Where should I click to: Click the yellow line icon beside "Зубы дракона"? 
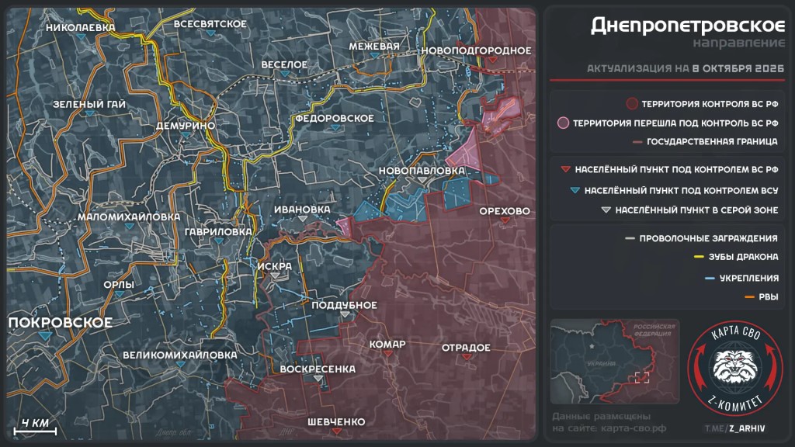click(x=699, y=257)
